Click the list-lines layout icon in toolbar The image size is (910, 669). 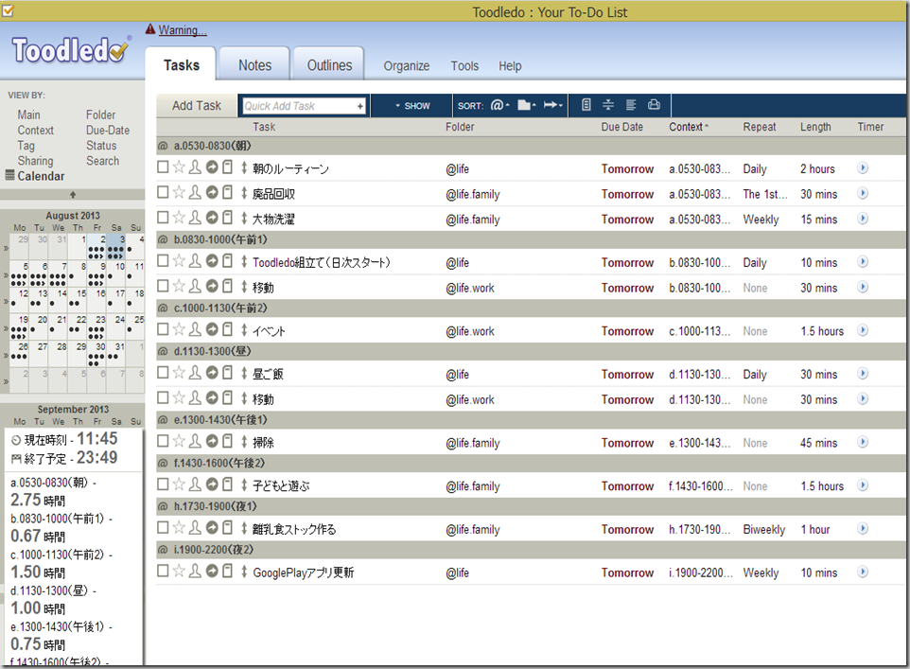631,104
